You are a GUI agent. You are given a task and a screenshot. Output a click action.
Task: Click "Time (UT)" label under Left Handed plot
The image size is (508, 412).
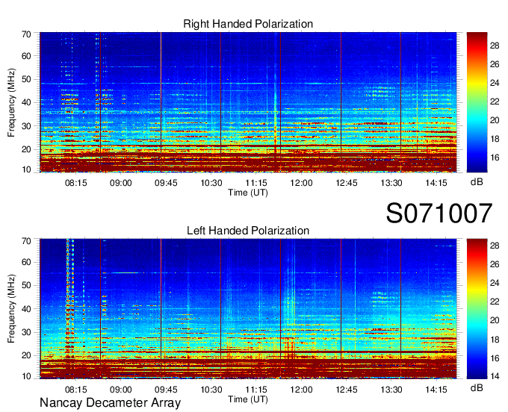click(x=248, y=399)
